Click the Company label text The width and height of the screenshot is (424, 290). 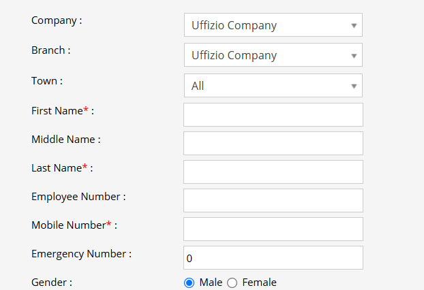point(56,20)
